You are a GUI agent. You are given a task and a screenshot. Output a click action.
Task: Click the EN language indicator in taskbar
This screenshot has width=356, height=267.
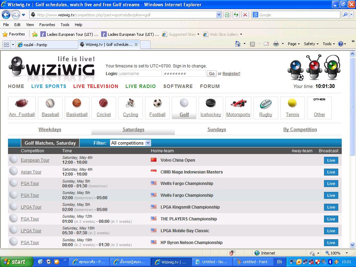(279, 262)
